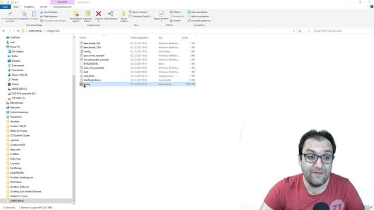Open the recent locations dropdown arrow
This screenshot has height=210, width=374.
pyautogui.click(x=14, y=31)
